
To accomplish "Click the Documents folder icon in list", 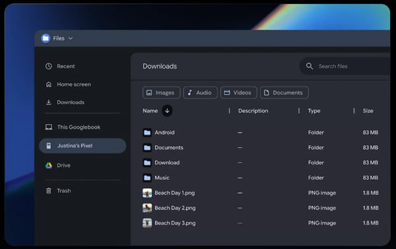I will click(x=147, y=148).
